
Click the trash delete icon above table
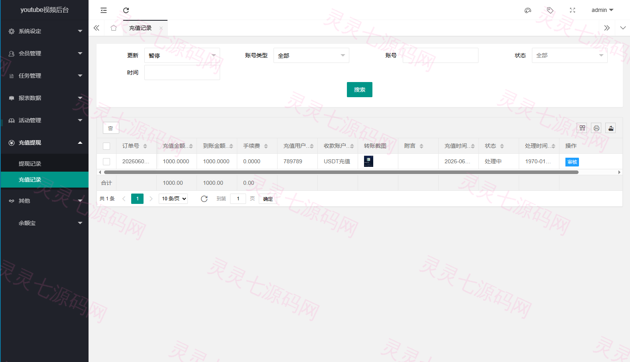(x=110, y=128)
